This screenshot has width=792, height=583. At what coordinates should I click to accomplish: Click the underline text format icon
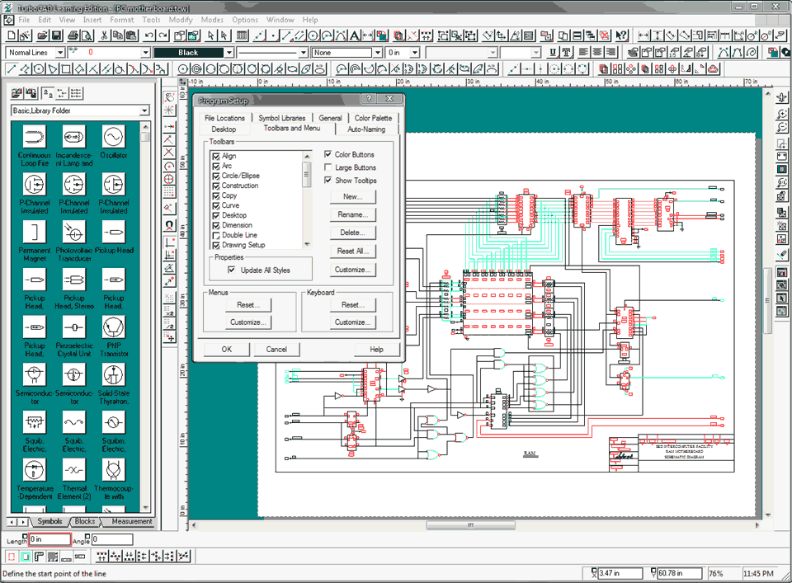[x=554, y=53]
